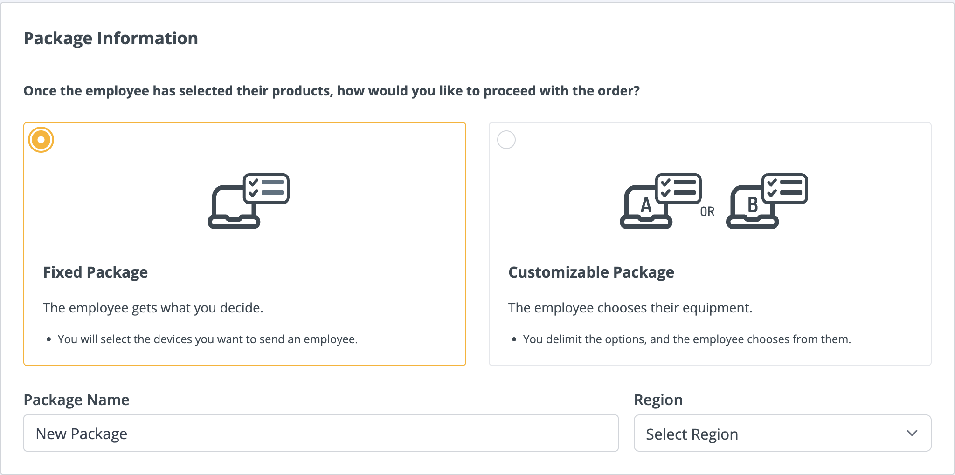Select the Customizable Package radio button
The image size is (955, 475).
tap(506, 140)
